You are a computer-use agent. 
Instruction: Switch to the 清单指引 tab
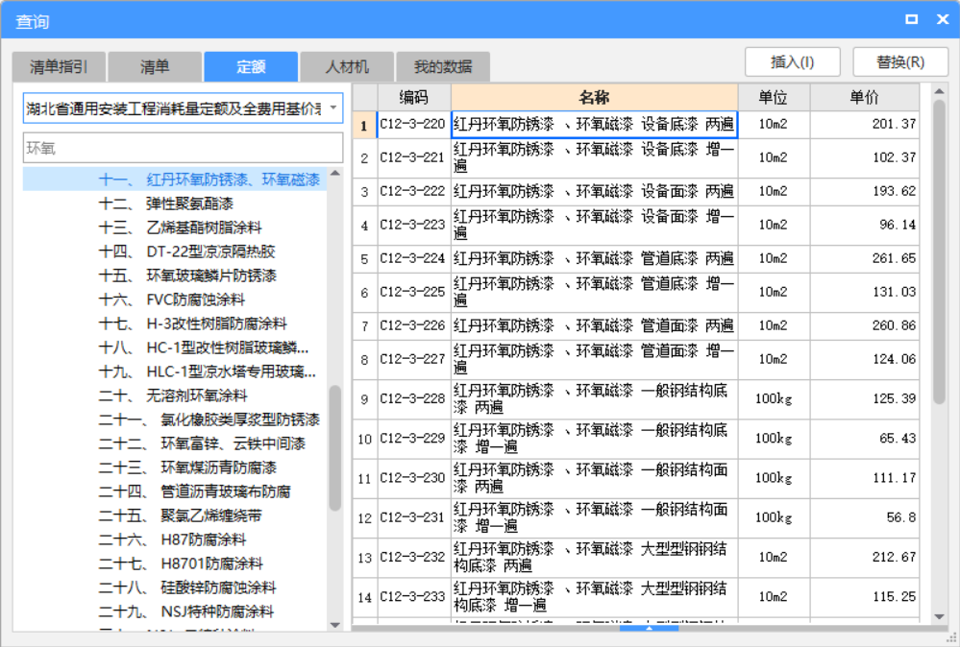coord(59,66)
